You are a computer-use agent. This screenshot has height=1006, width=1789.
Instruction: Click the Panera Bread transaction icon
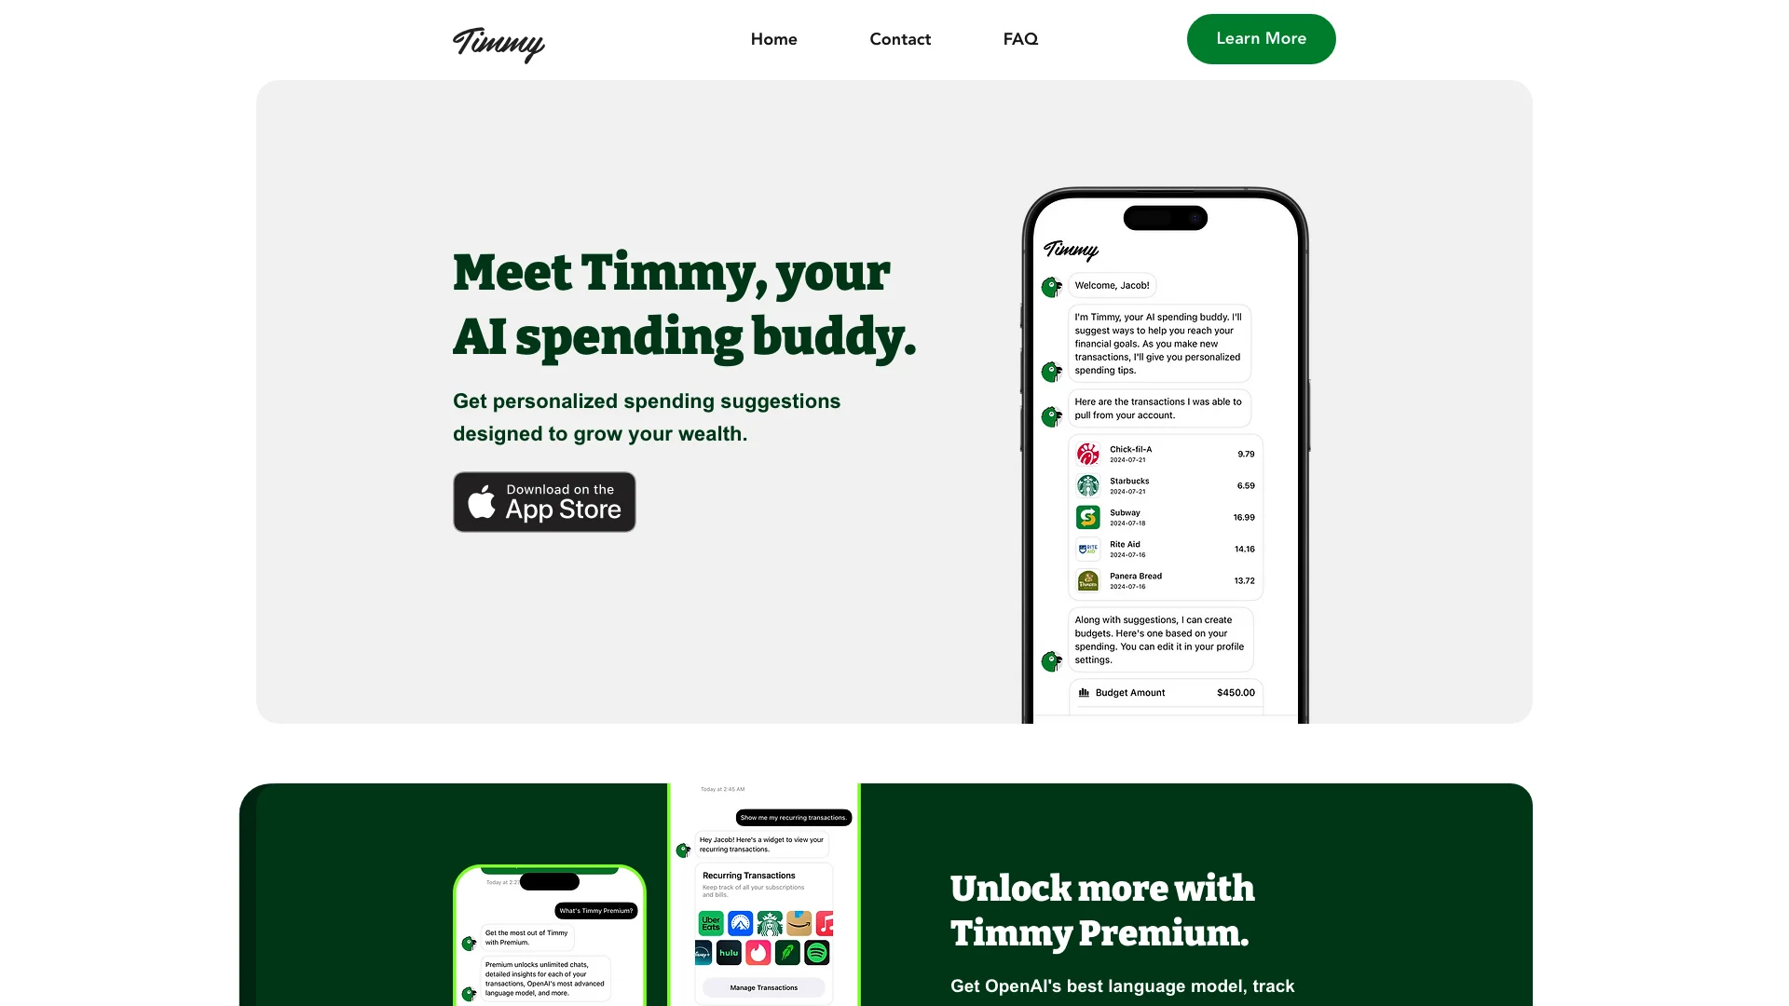1086,579
